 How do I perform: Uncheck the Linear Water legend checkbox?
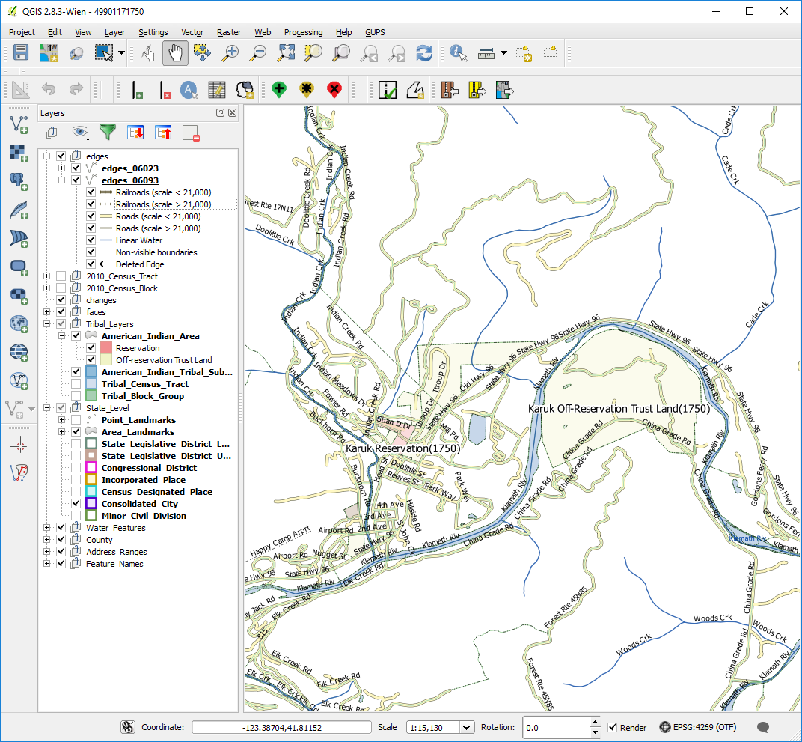tap(91, 240)
